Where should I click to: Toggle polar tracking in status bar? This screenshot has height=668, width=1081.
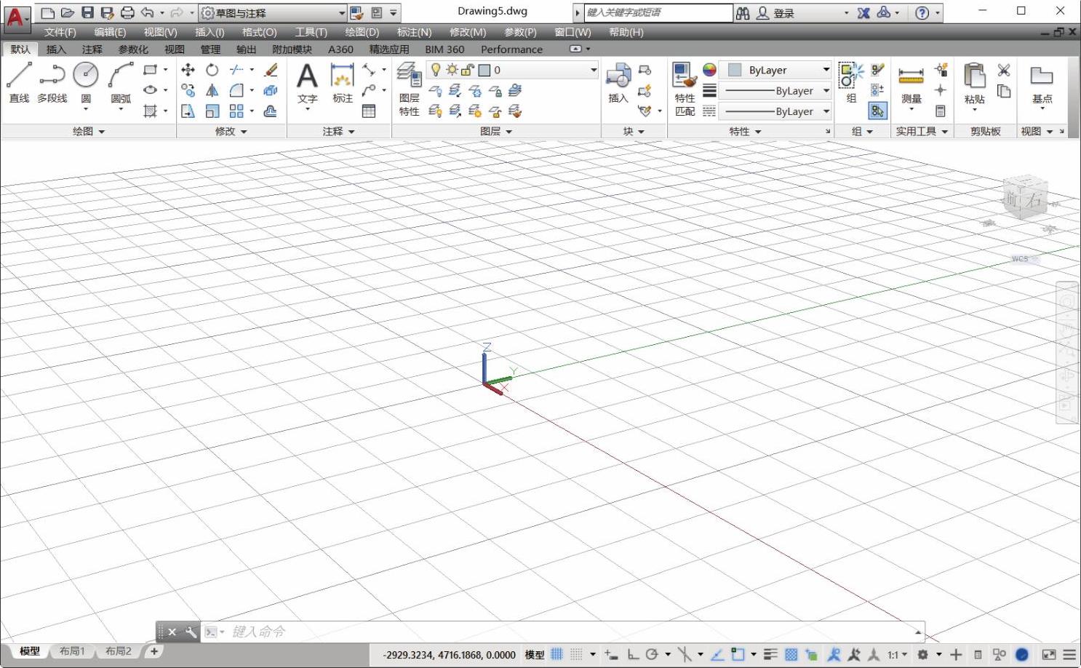(652, 654)
